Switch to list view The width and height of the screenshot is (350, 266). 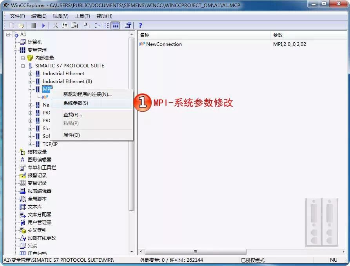(106, 25)
